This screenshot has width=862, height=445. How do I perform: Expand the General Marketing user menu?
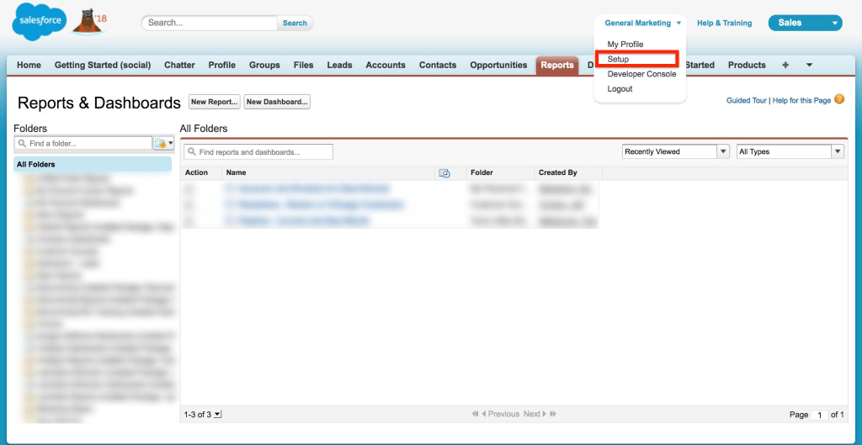coord(643,23)
